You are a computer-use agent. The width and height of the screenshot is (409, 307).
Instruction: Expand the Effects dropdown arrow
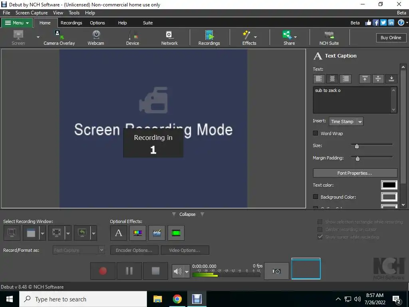coord(255,37)
